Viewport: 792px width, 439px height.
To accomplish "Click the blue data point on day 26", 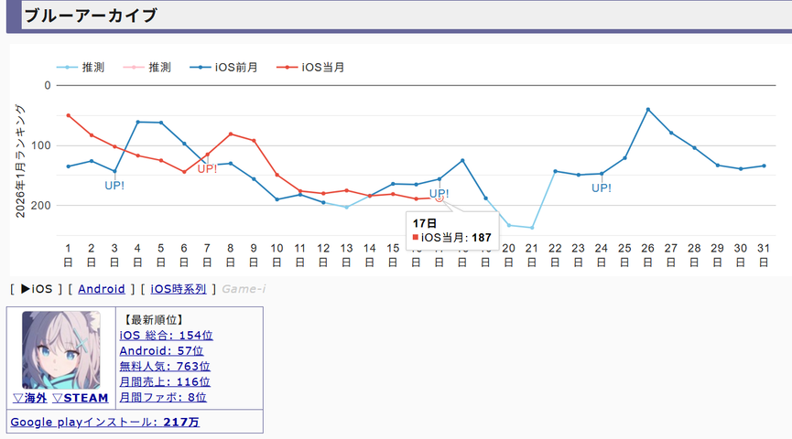I will [648, 110].
